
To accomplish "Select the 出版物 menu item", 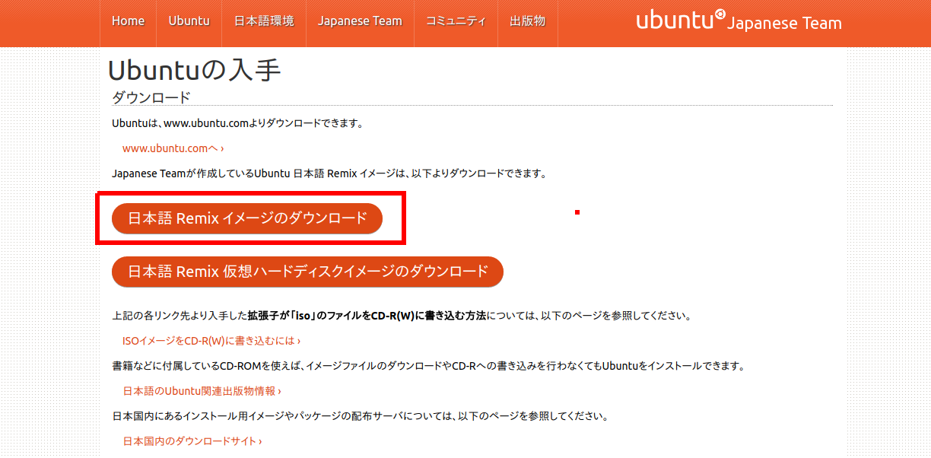I will (528, 21).
